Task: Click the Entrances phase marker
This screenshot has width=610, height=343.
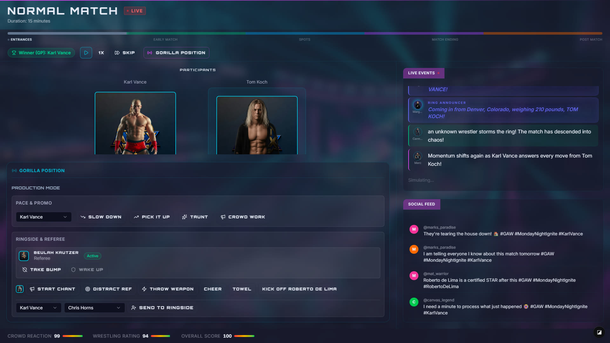Action: tap(20, 40)
